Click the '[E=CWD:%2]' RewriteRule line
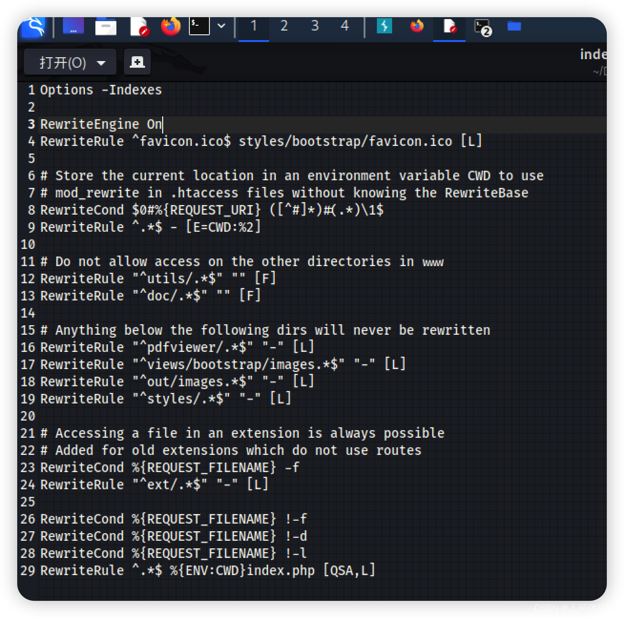This screenshot has width=624, height=618. (150, 227)
